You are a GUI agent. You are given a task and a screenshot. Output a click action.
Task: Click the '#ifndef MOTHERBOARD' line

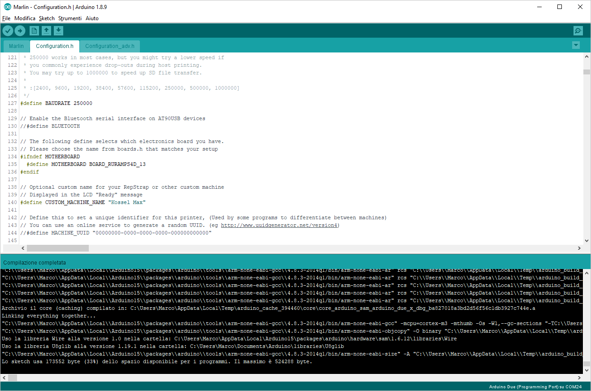(x=50, y=156)
